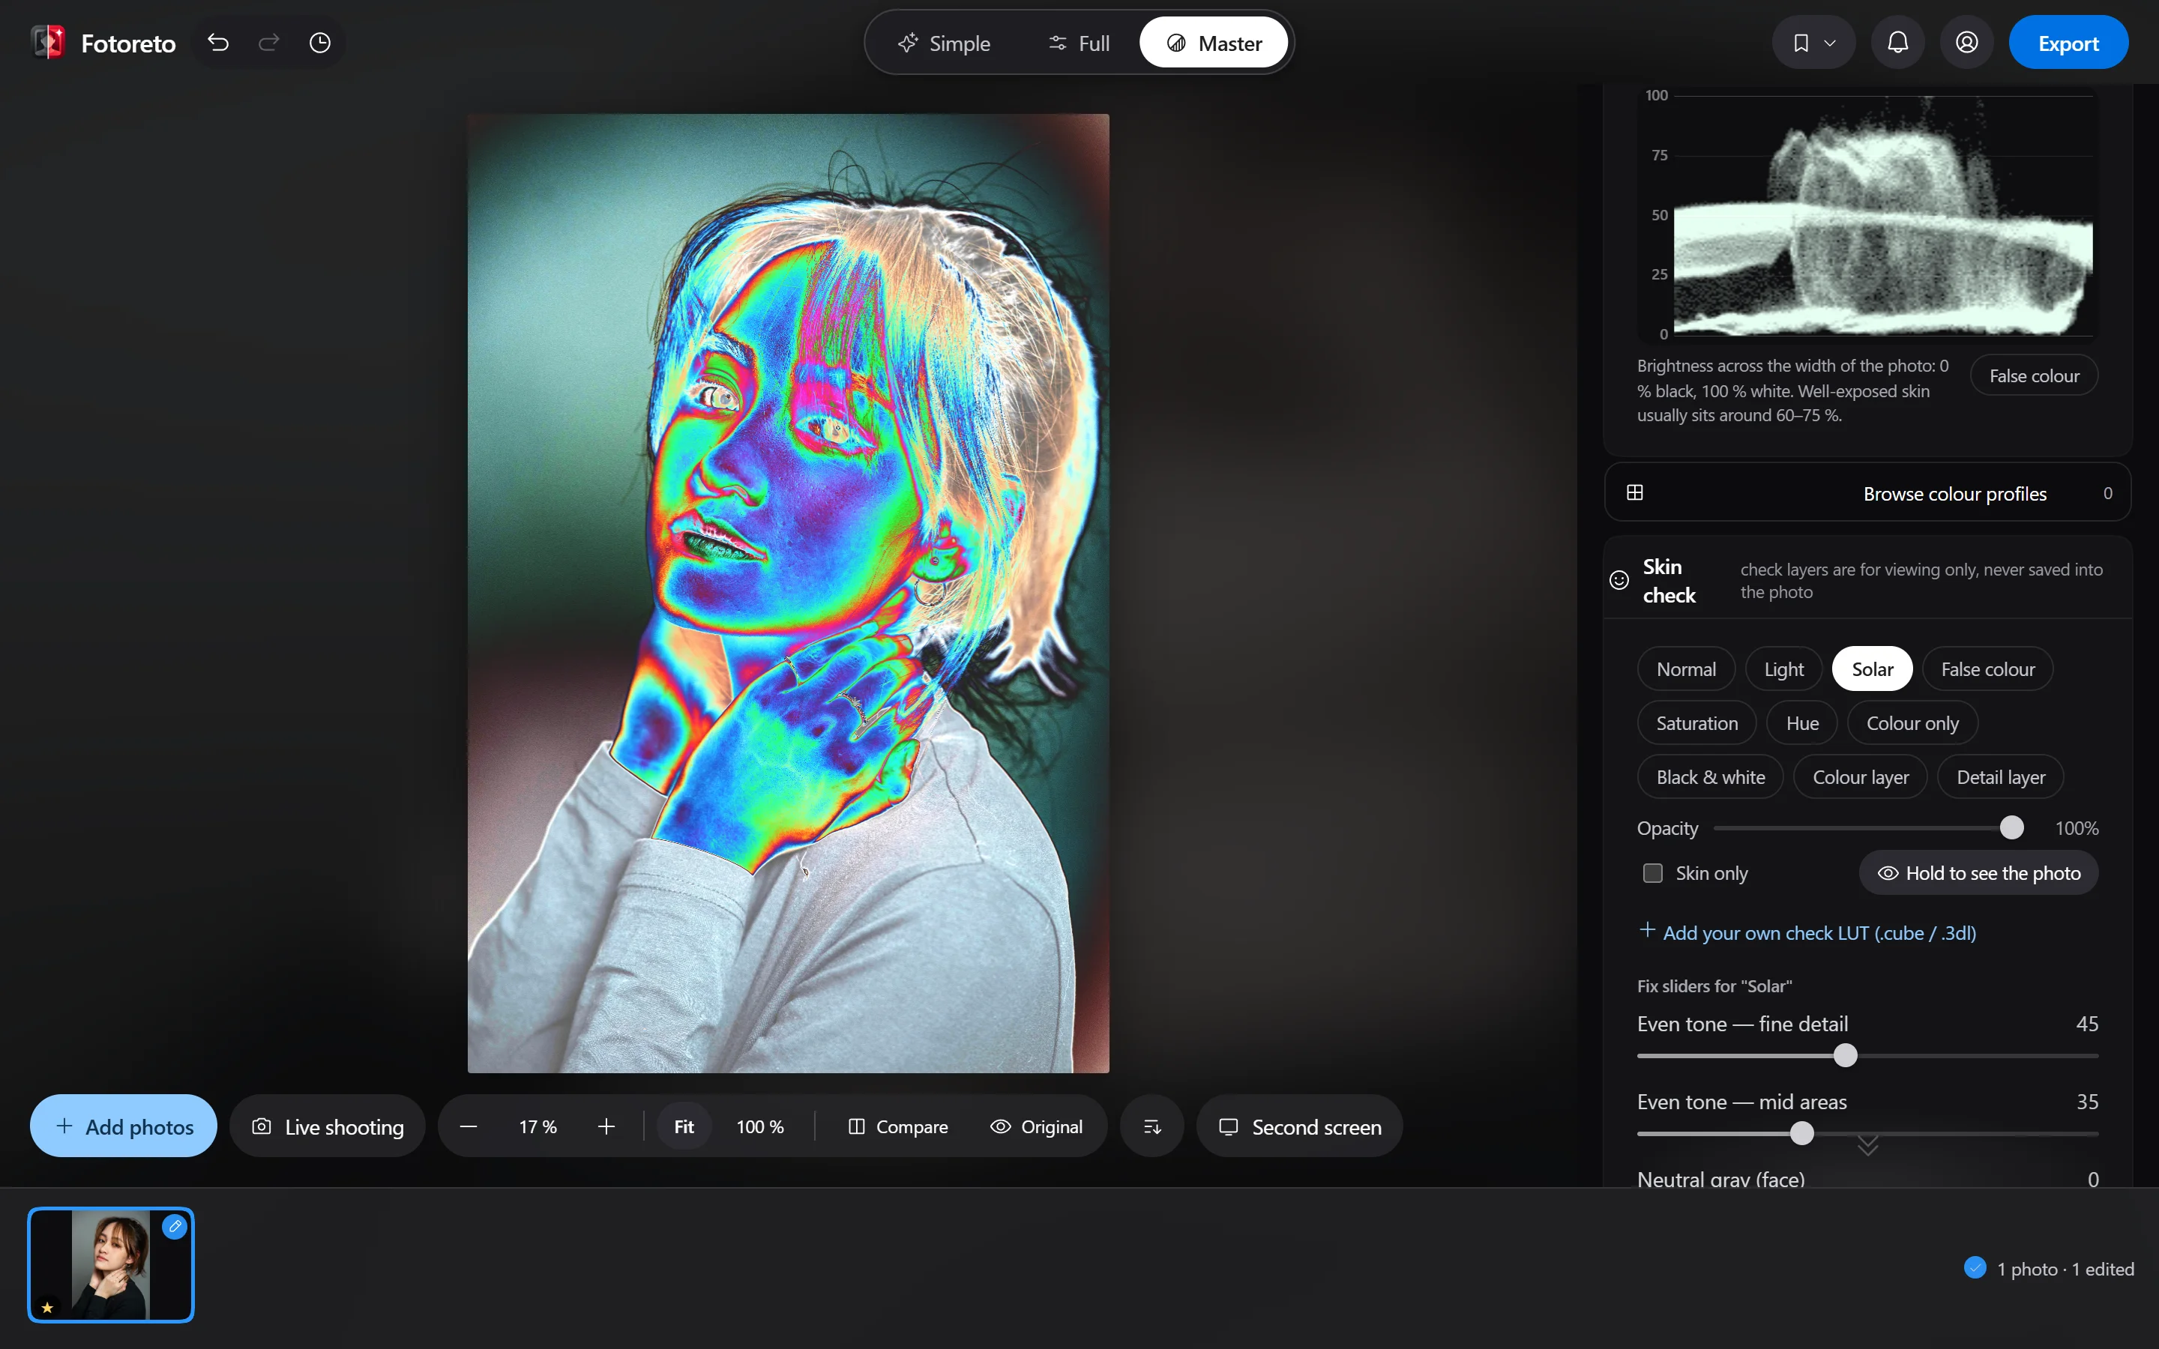Toggle Compare view

[x=897, y=1126]
